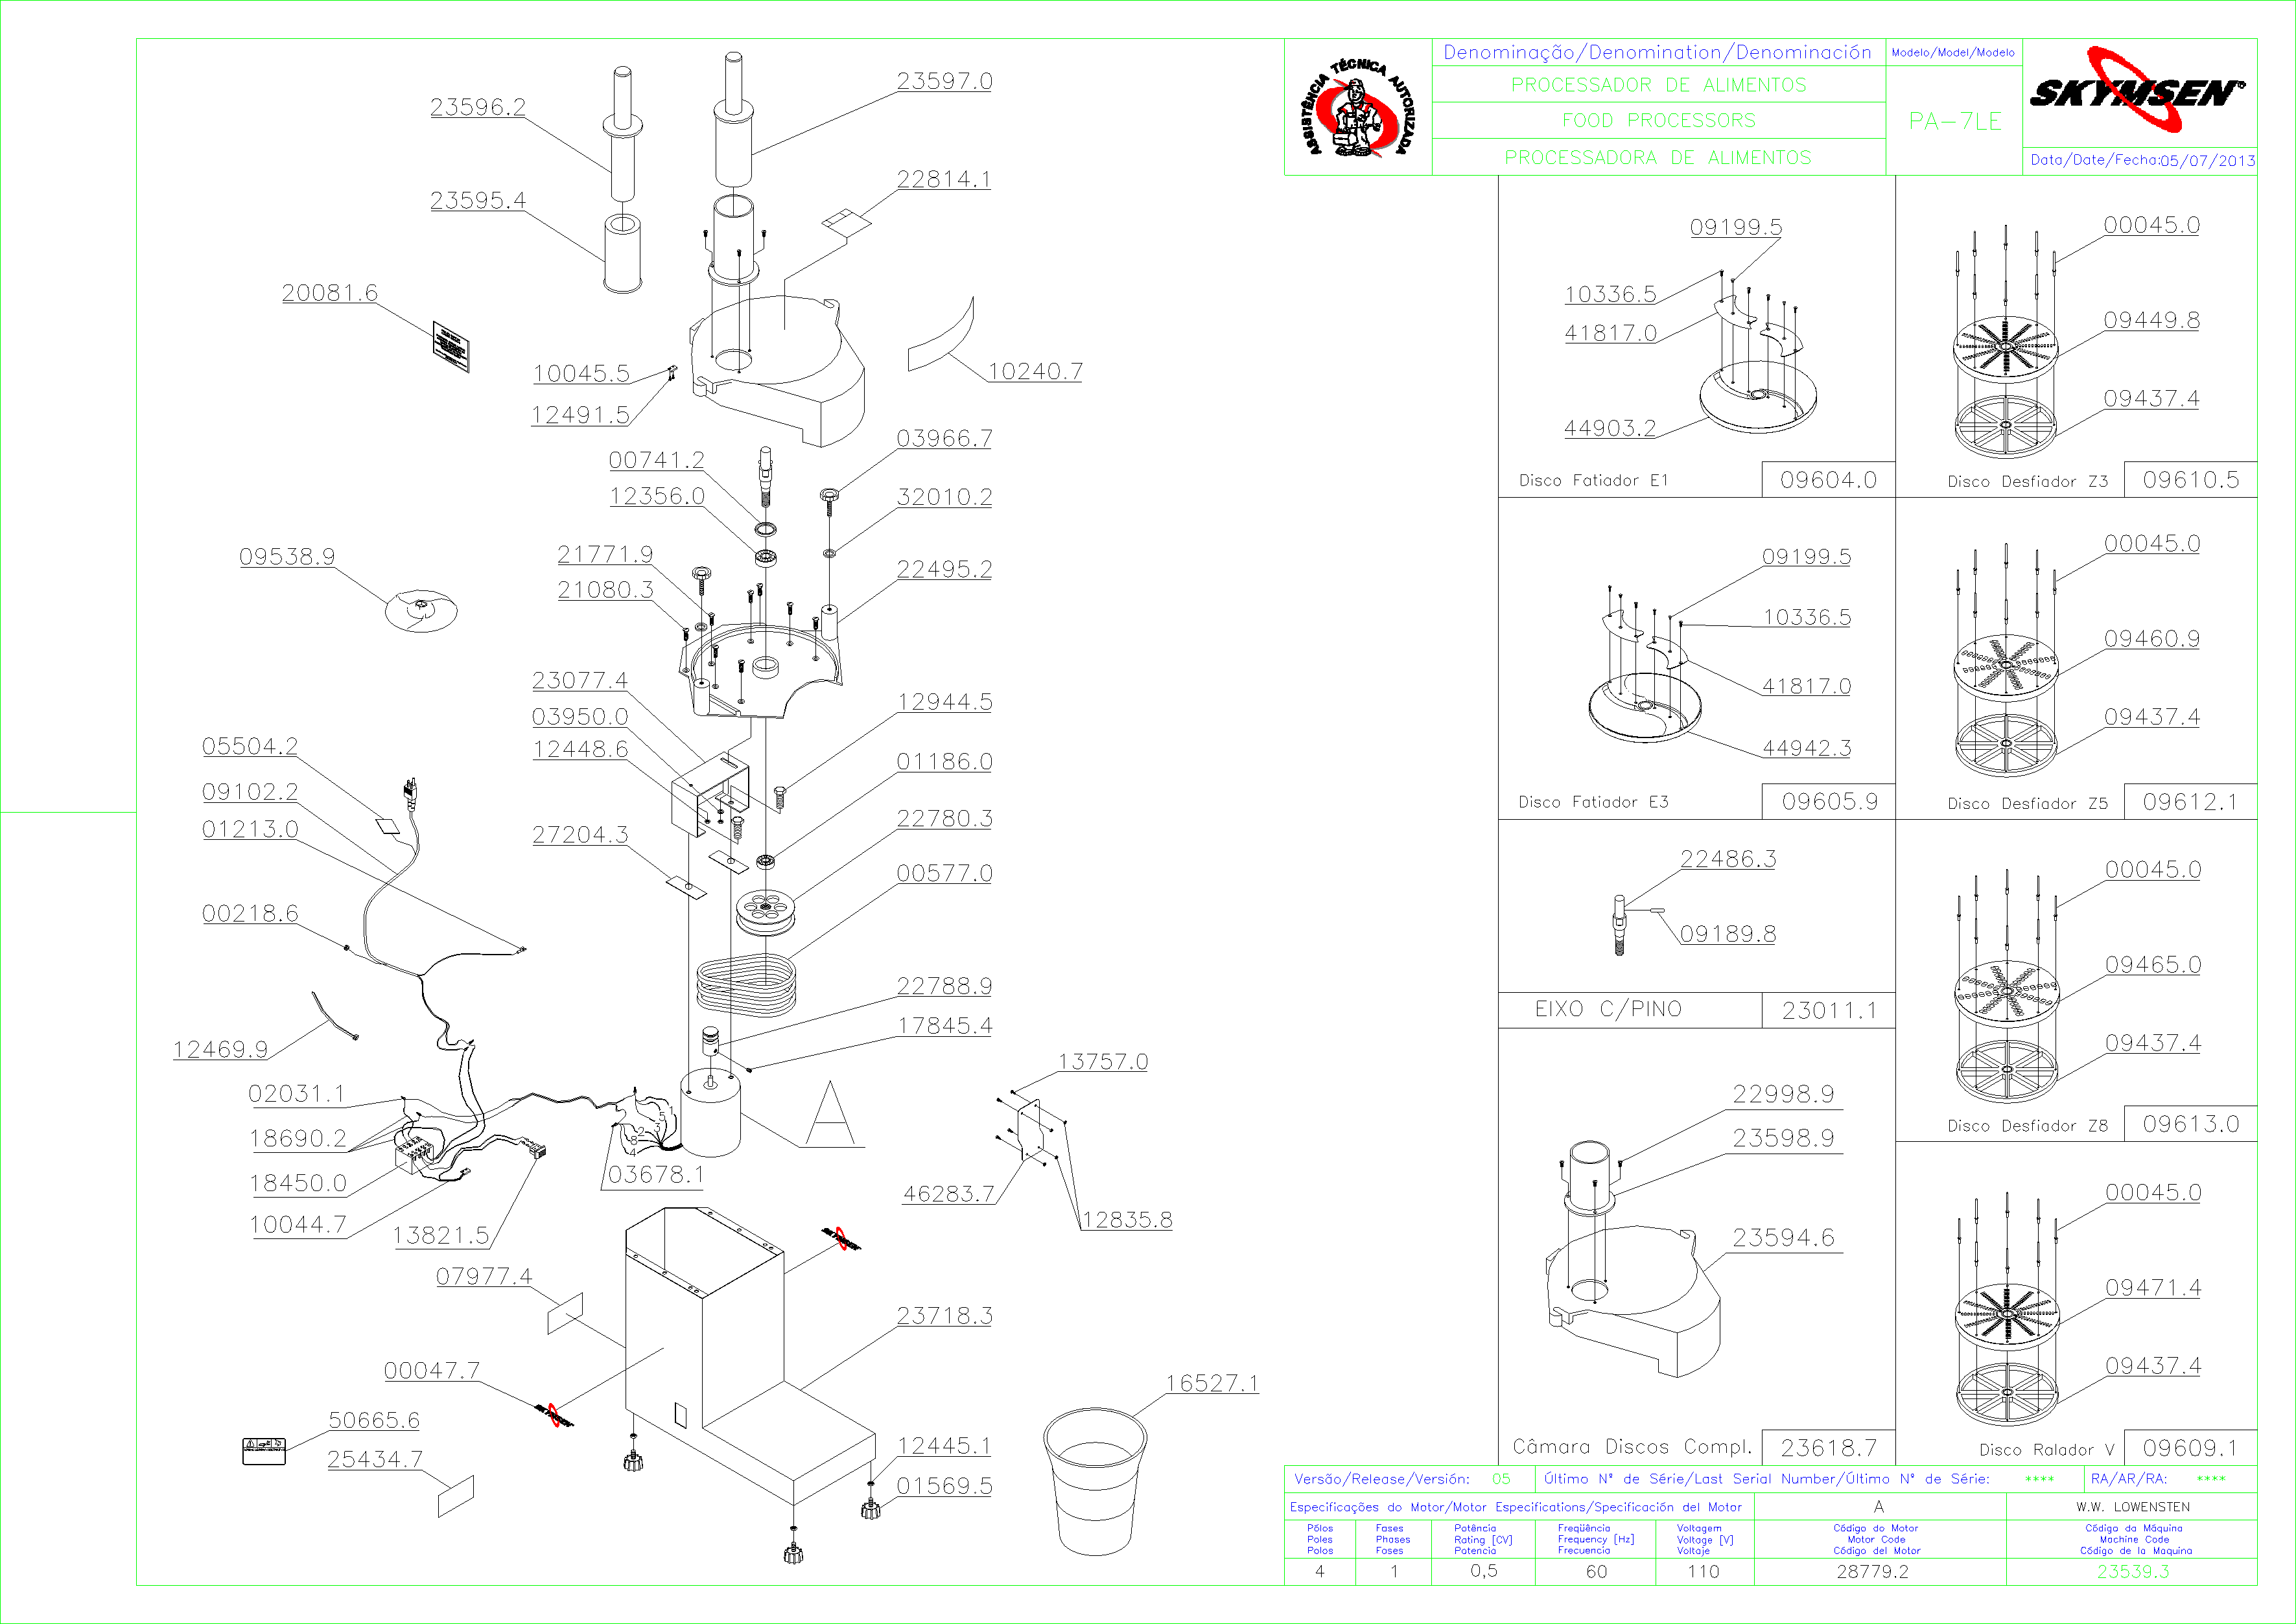Select part label 50665.6

pos(374,1421)
